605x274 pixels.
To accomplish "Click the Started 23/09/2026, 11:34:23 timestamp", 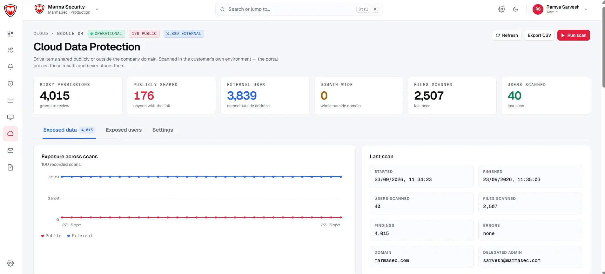I will [403, 179].
